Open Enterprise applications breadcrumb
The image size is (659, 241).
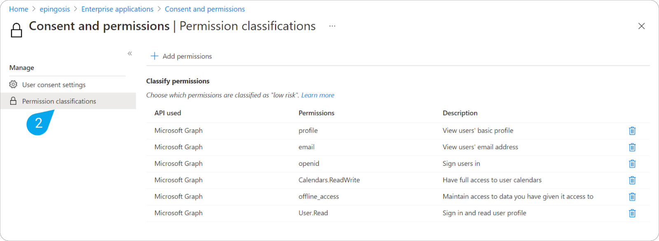(117, 9)
